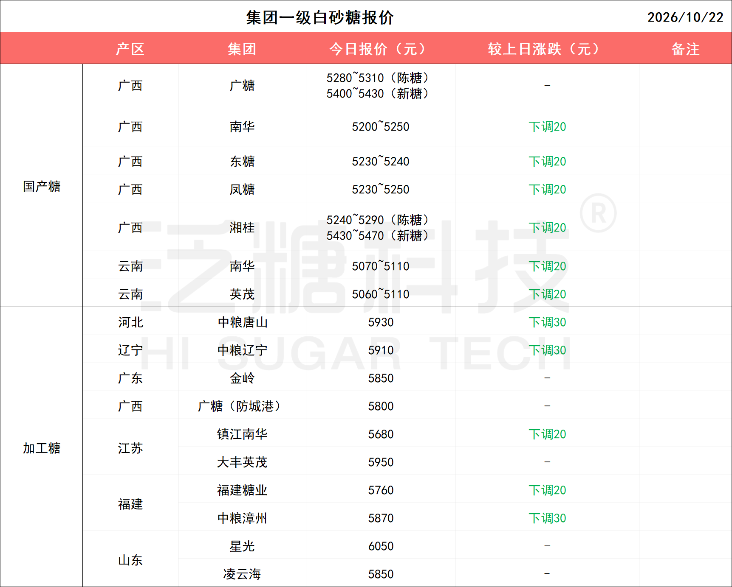This screenshot has width=732, height=587.
Task: Click the 备注 column header
Action: coord(685,49)
